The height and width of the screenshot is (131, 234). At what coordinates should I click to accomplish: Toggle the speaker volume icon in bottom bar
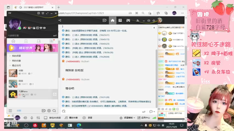(x=25, y=118)
